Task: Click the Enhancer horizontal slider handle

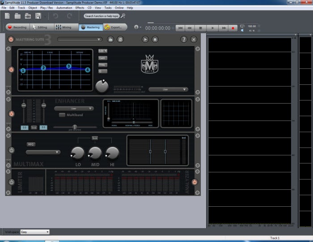Action: coord(75,127)
